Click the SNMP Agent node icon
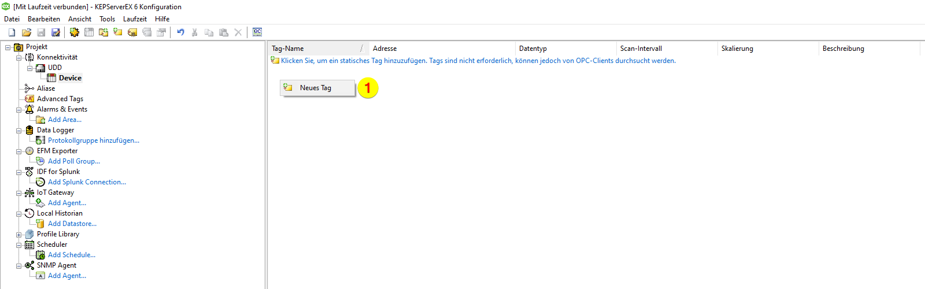925x289 pixels. tap(29, 265)
